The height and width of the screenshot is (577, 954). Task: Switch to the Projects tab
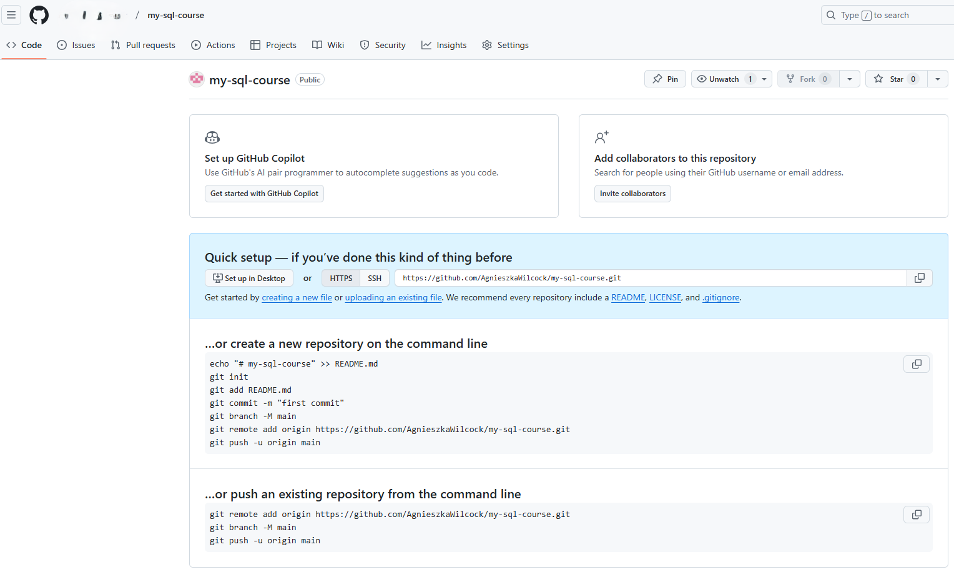coord(273,45)
